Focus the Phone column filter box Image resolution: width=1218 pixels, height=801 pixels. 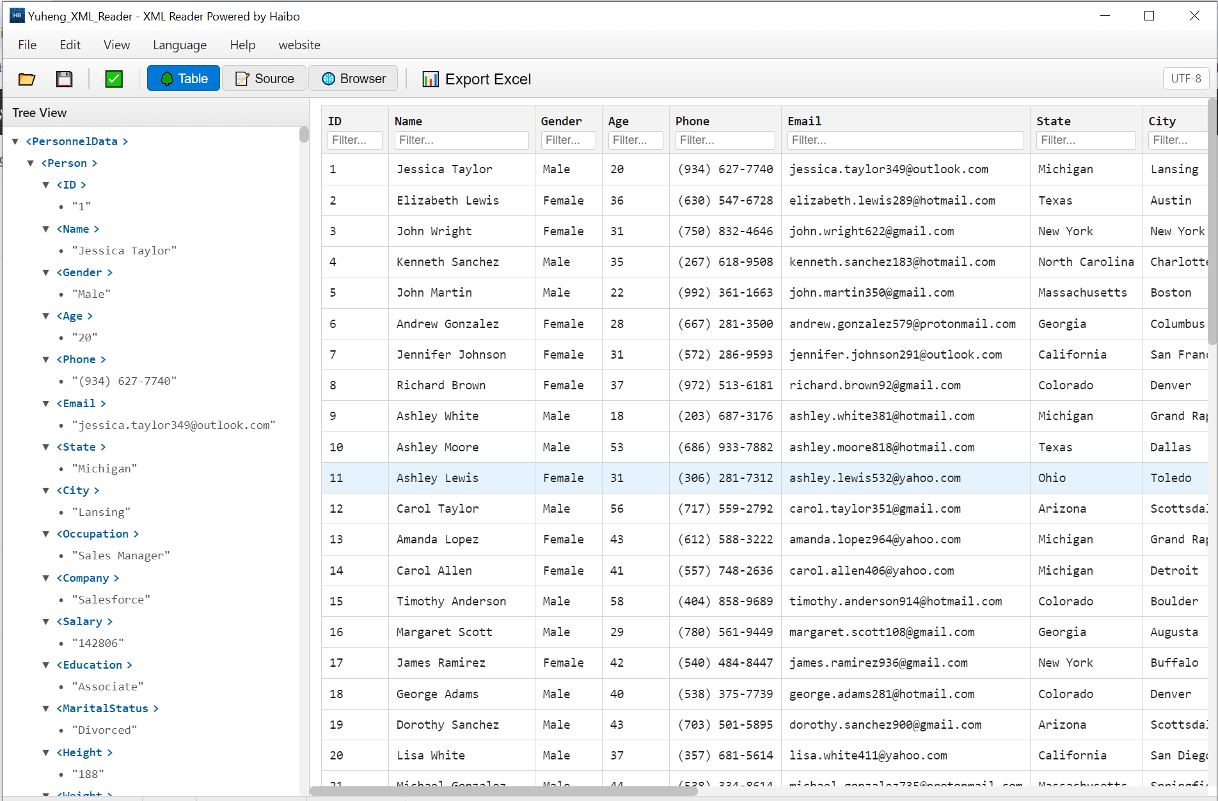(x=725, y=140)
